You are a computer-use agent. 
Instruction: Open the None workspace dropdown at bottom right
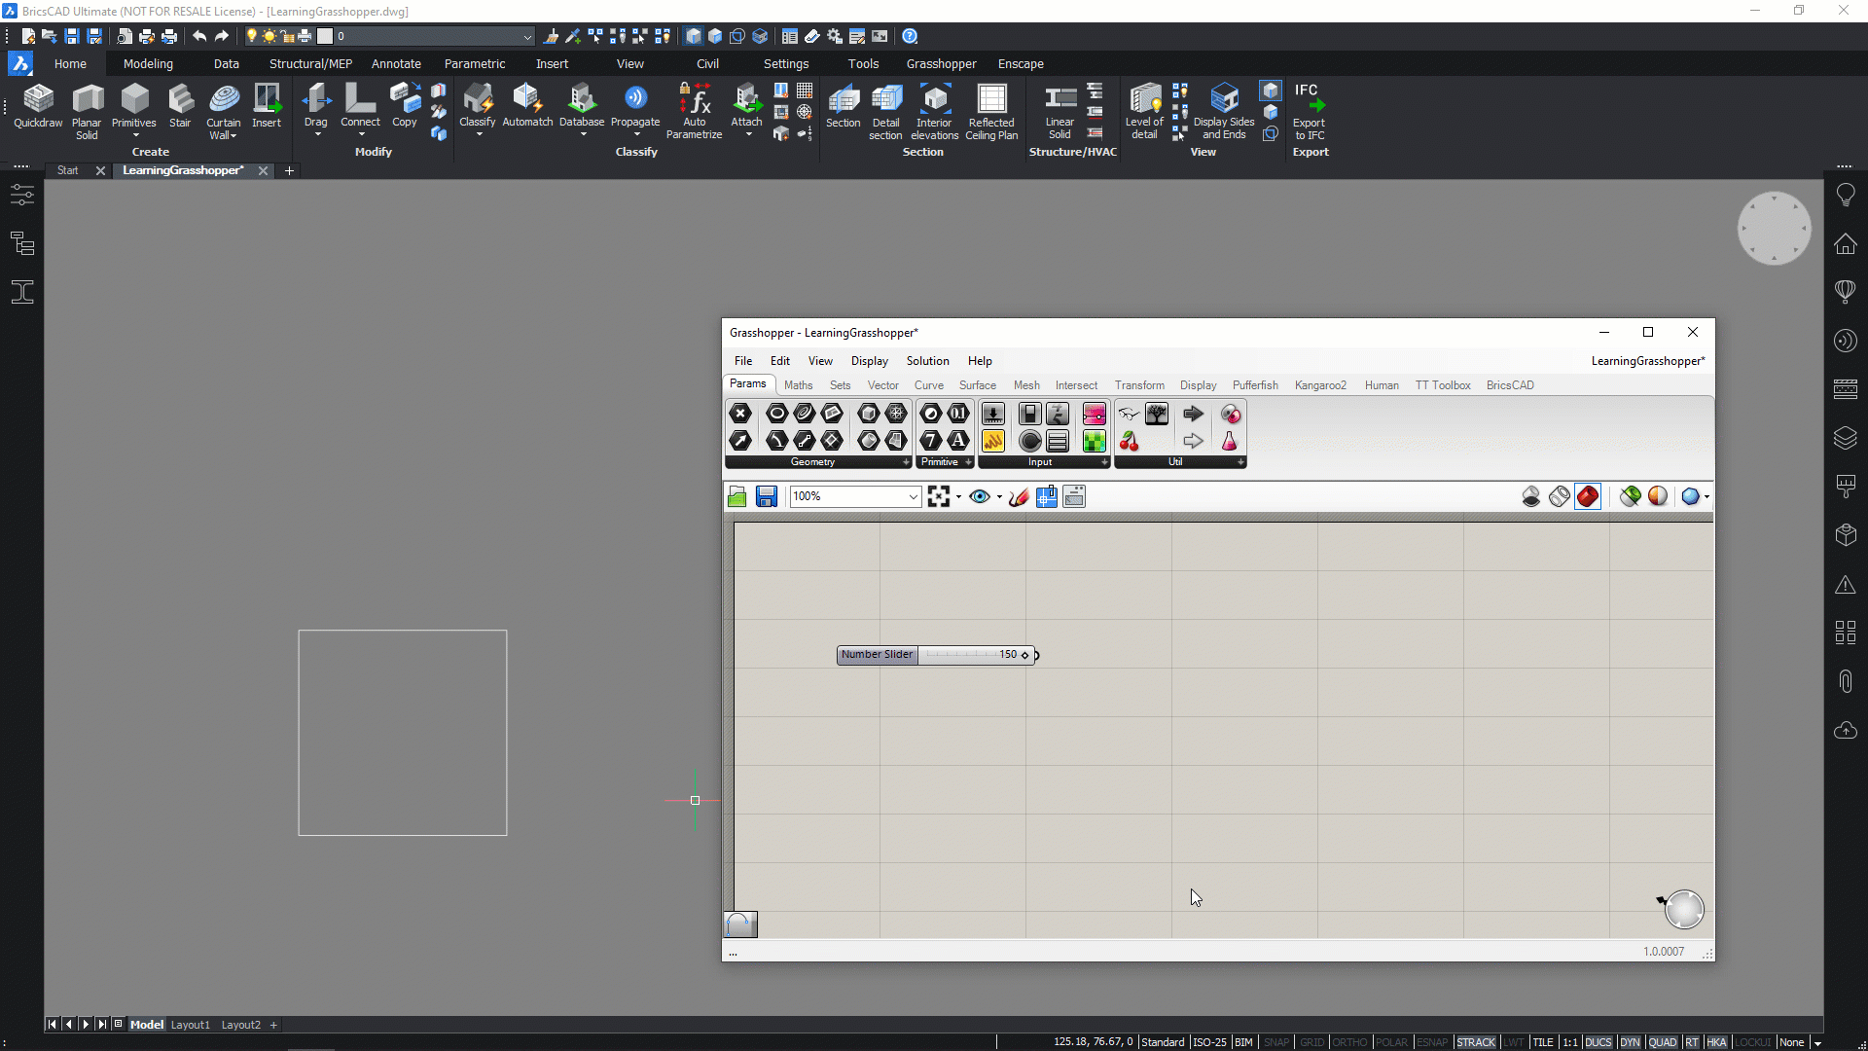1795,1042
